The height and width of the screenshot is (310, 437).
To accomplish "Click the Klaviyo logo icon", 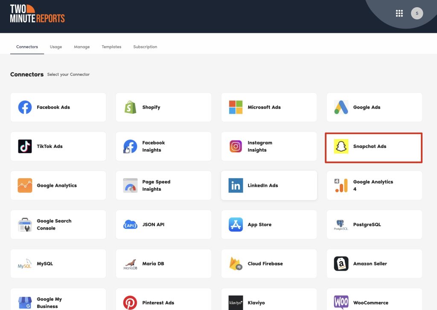I will (236, 303).
